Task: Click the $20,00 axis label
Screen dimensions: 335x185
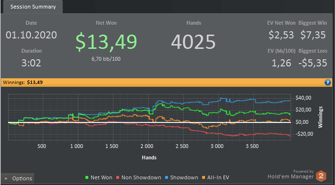Action: 303,110
